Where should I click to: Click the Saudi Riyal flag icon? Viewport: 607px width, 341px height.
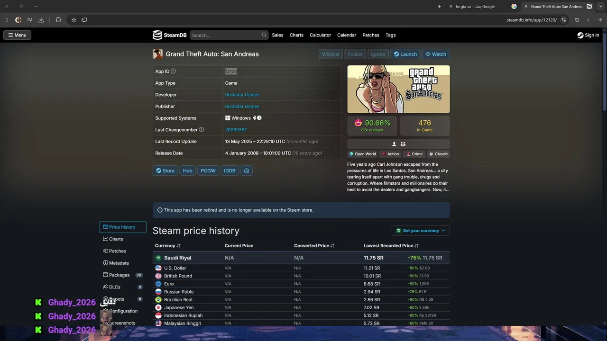point(158,258)
